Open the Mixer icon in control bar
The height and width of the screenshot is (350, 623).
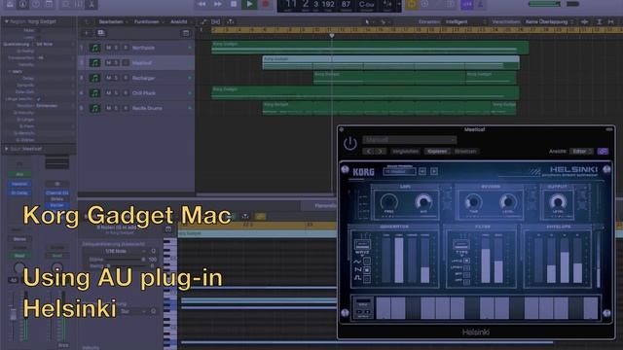(x=79, y=4)
